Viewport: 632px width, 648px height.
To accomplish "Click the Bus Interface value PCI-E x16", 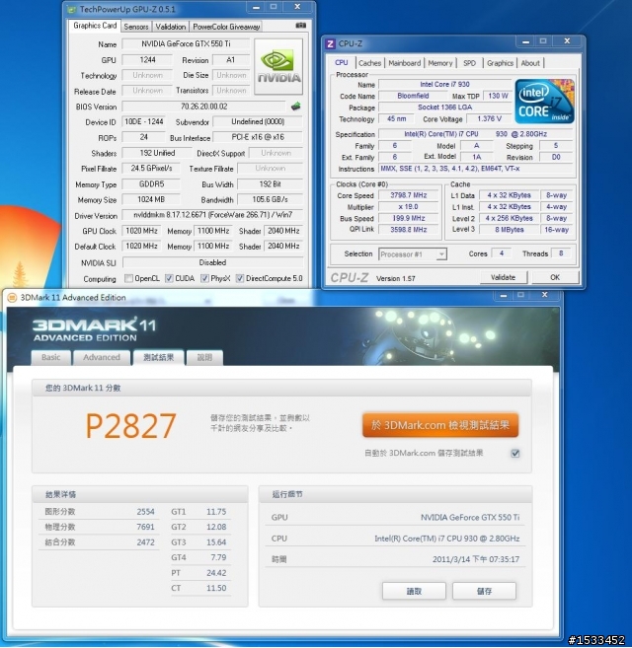I will pyautogui.click(x=258, y=137).
